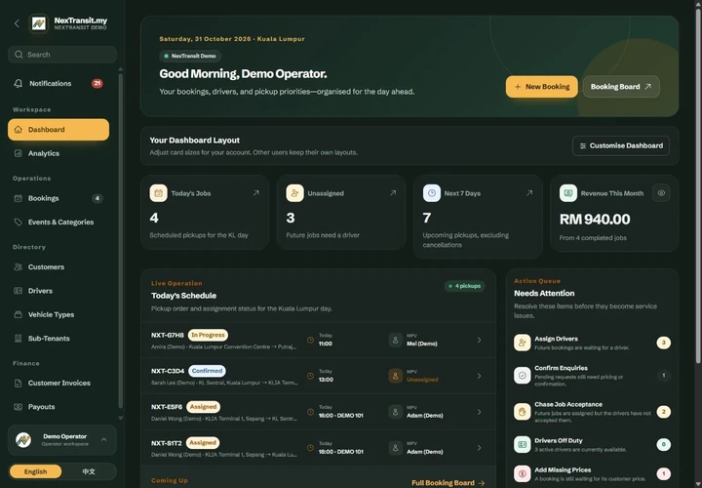This screenshot has height=488, width=702.
Task: Click the RM 940.00 revenue value
Action: coord(595,220)
